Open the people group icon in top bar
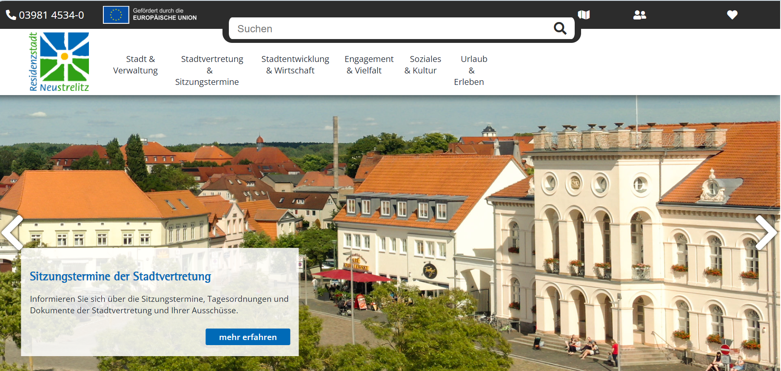 point(639,15)
